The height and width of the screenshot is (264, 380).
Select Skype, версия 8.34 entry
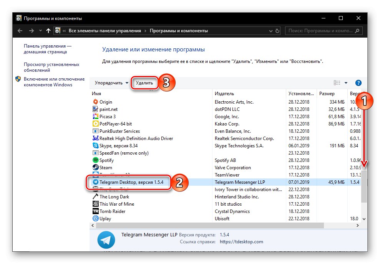point(118,146)
